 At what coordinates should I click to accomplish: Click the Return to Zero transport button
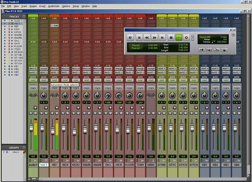click(139, 38)
